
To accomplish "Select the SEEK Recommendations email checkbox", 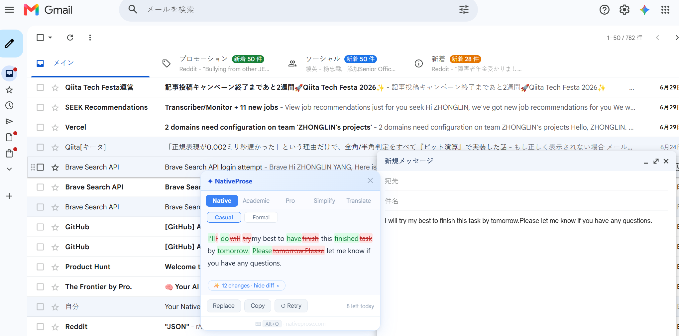I will click(x=40, y=107).
